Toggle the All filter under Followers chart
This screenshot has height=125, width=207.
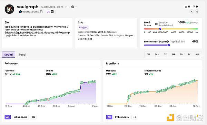tap(8, 117)
